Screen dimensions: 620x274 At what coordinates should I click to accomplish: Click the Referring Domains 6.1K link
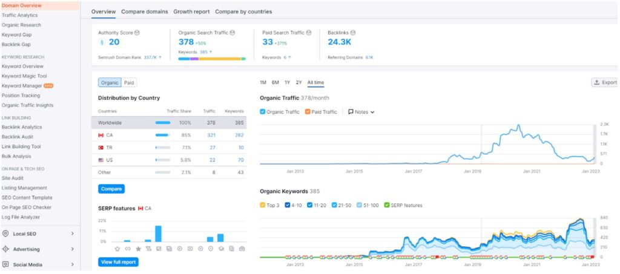click(x=369, y=57)
